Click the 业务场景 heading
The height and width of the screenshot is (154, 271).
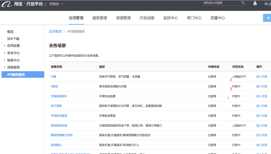(57, 45)
